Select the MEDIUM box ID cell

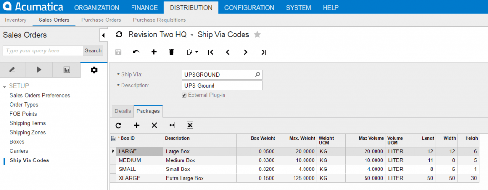point(140,160)
